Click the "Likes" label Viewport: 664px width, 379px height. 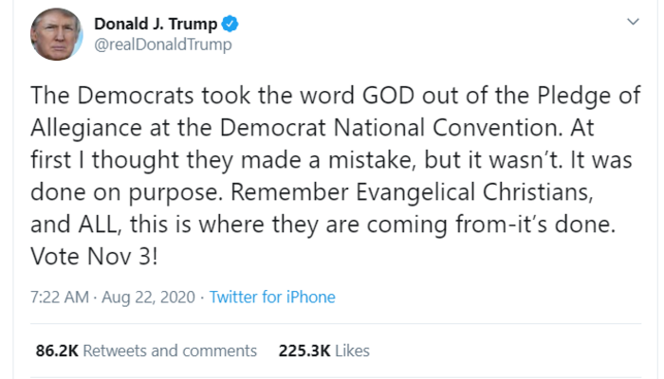[x=351, y=351]
